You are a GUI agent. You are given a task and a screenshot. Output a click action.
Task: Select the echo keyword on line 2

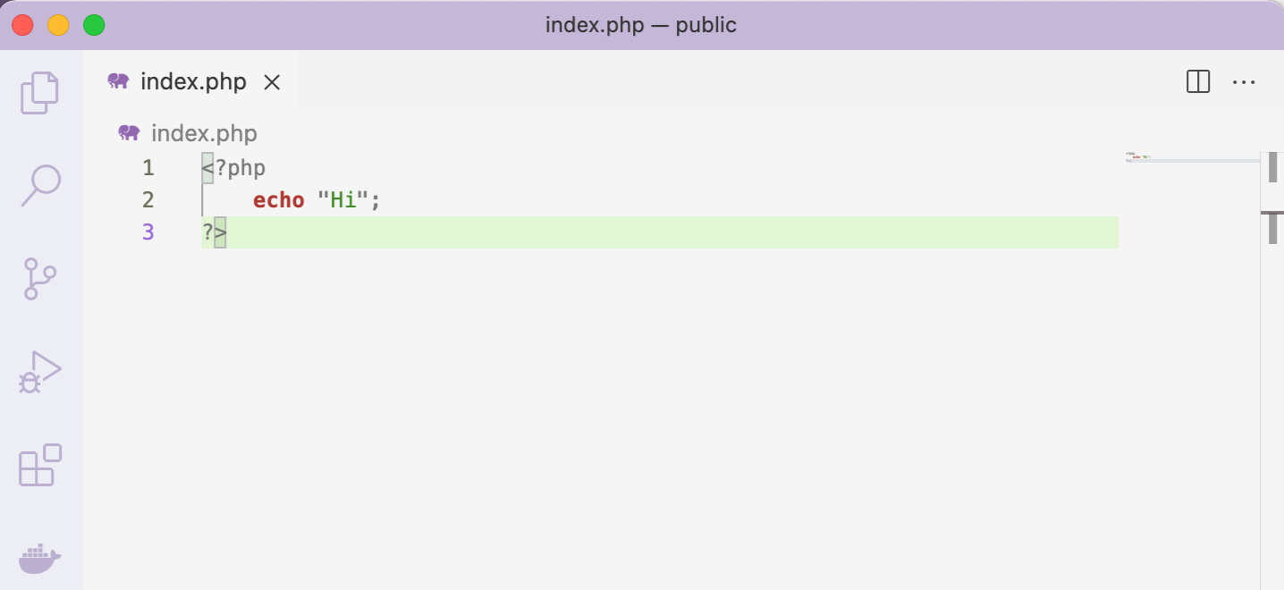[x=278, y=199]
